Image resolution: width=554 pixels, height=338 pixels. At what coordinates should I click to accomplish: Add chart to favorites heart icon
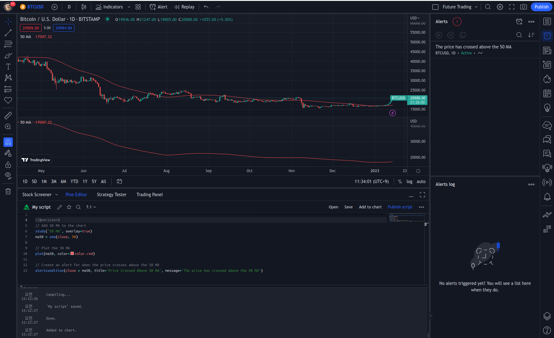[8, 100]
